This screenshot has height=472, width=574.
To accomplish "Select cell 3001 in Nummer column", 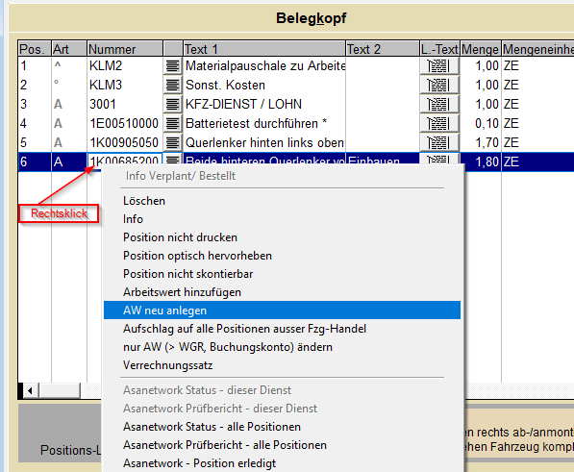I will click(x=125, y=104).
